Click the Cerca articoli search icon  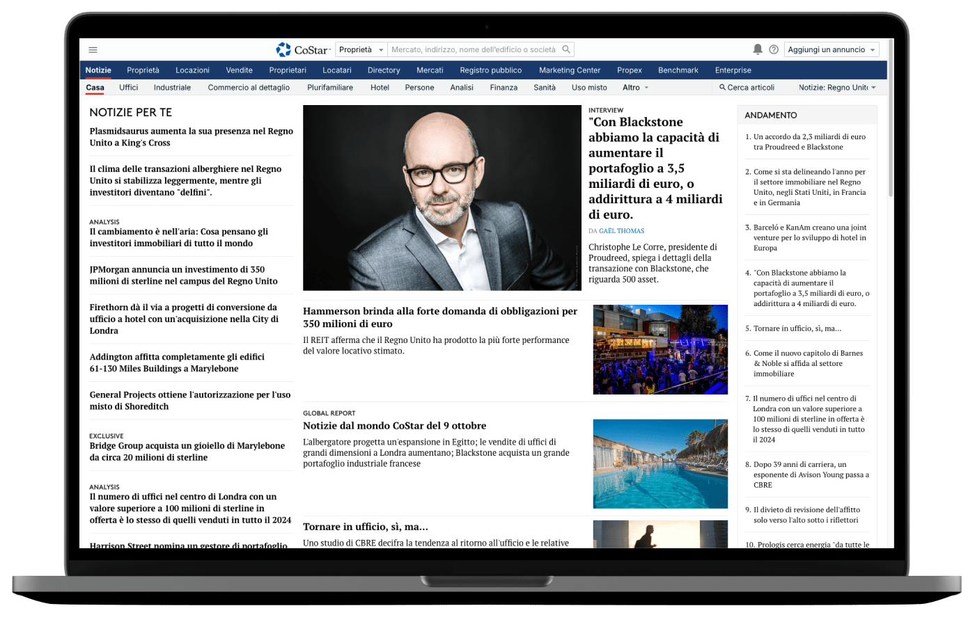723,88
